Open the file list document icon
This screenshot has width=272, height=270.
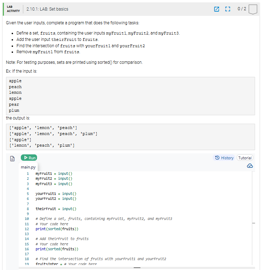pyautogui.click(x=12, y=159)
